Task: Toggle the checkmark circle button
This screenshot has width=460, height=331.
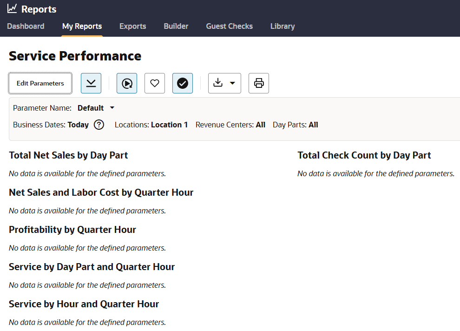Action: coord(183,83)
